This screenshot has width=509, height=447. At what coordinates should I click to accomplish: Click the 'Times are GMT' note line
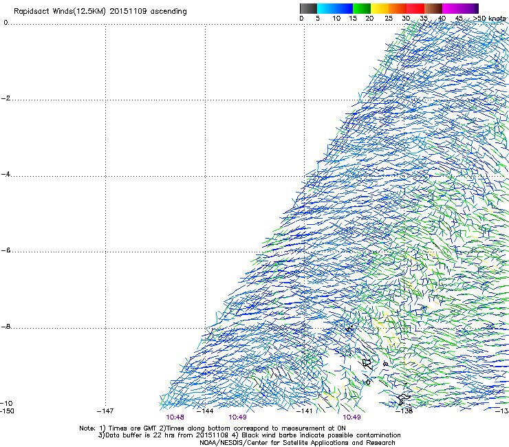(213, 428)
